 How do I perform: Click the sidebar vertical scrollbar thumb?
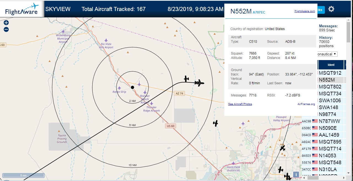pos(349,33)
